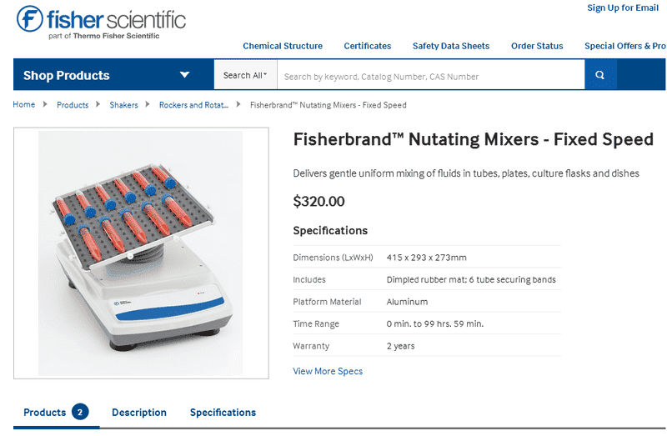The height and width of the screenshot is (436, 667).
Task: Open the Search All category dropdown
Action: click(245, 75)
